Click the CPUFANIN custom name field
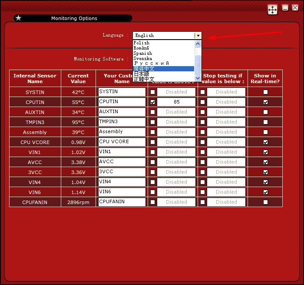This screenshot has height=285, width=304. 122,202
